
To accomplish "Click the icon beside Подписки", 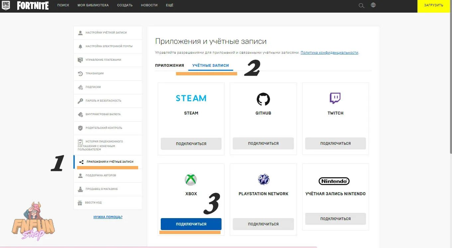I will coord(80,87).
